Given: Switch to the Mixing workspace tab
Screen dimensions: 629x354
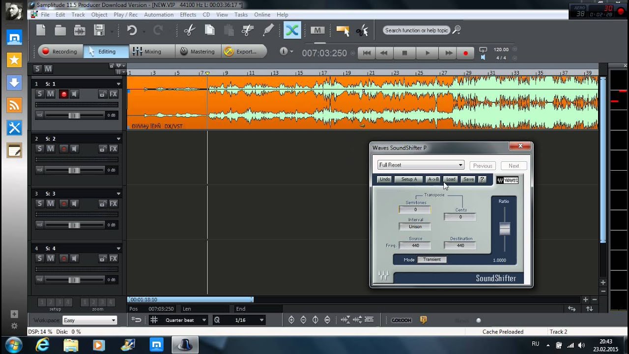Looking at the screenshot, I should (152, 52).
